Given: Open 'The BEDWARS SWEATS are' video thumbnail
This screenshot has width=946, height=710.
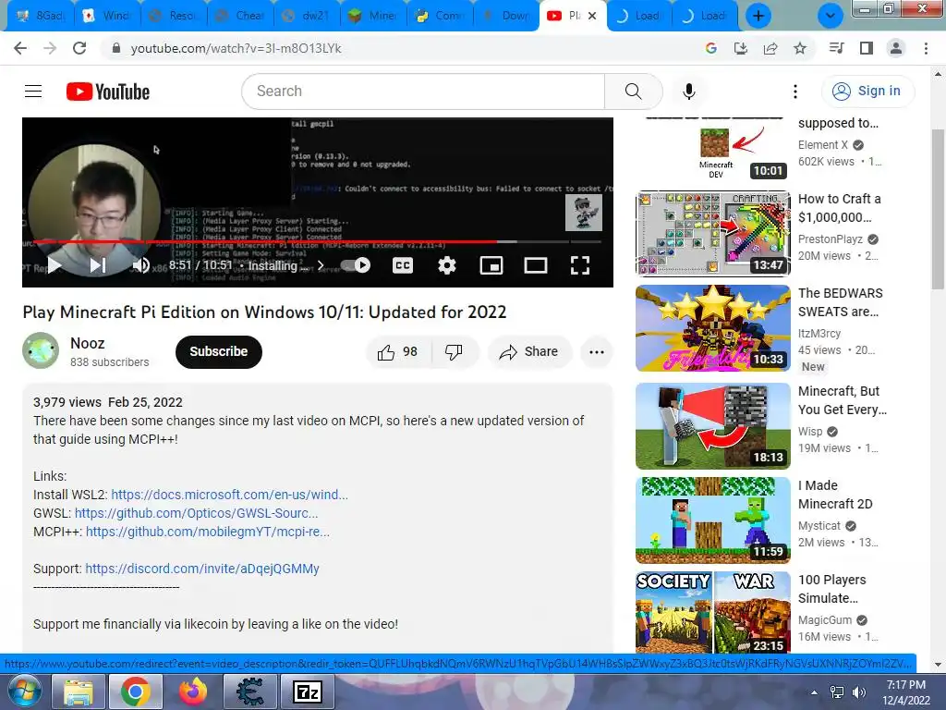Looking at the screenshot, I should [x=712, y=328].
